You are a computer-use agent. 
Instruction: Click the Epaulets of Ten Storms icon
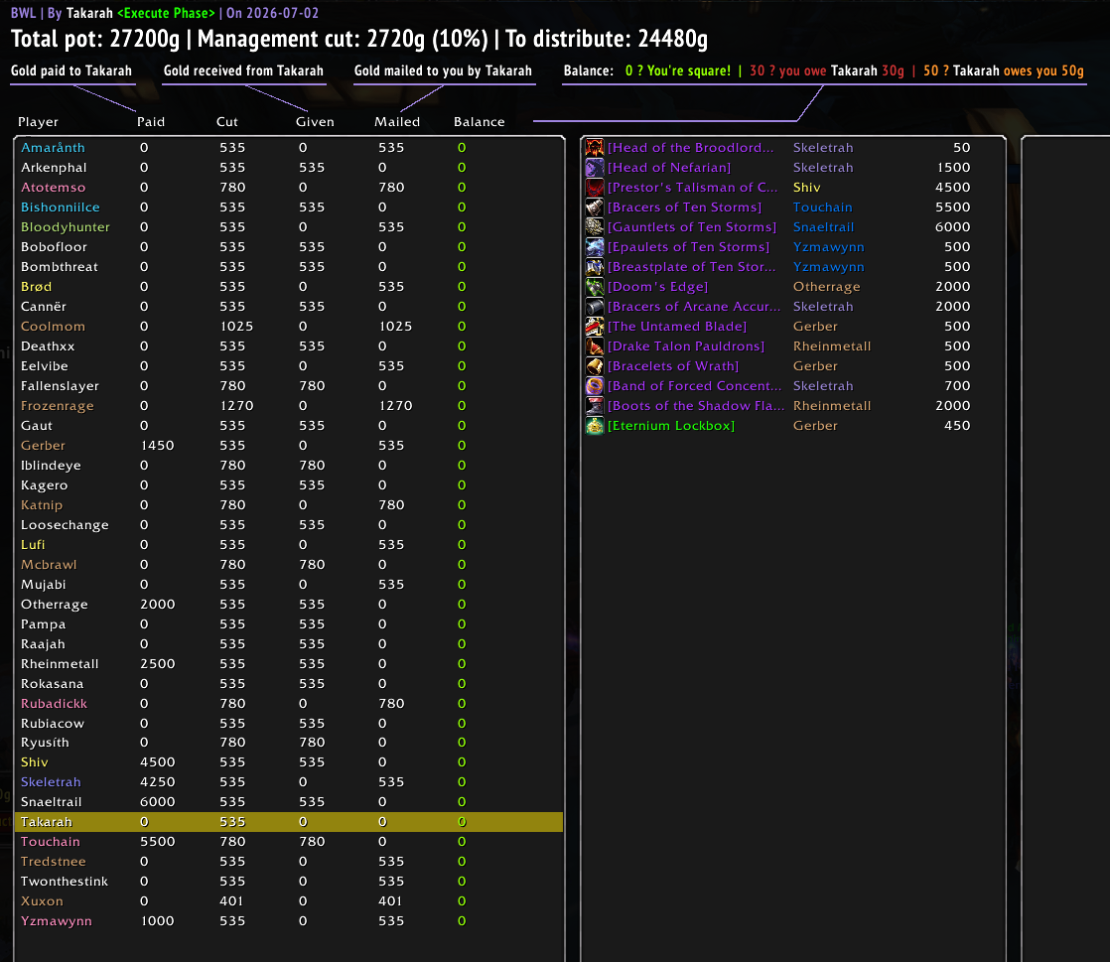[x=595, y=246]
